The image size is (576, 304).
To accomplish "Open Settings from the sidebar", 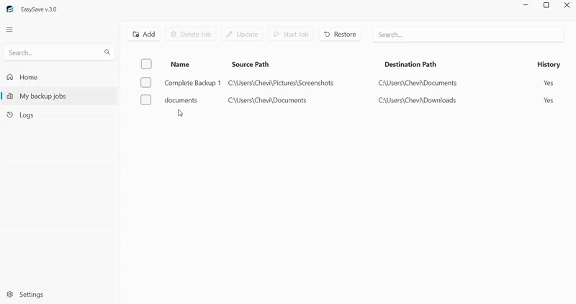I will coord(59,295).
